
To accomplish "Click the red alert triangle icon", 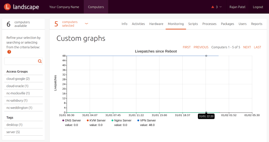I will click(x=213, y=7).
